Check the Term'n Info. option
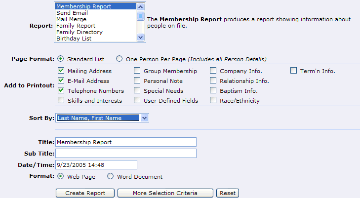 (293, 71)
